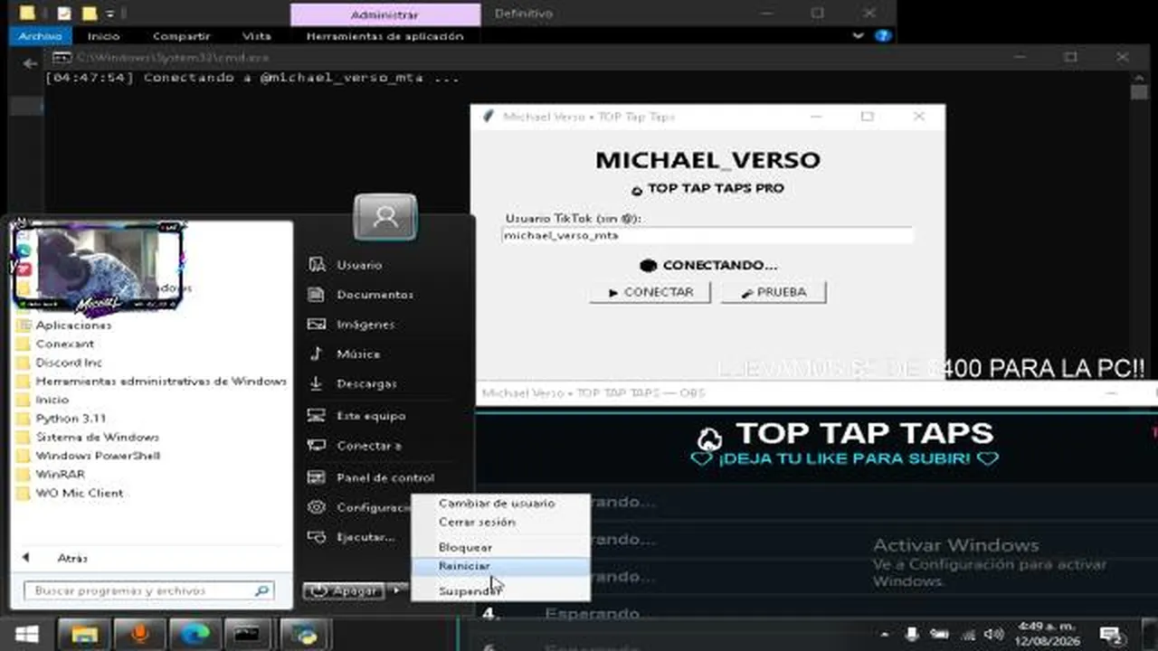1158x651 pixels.
Task: Click the properties checkmark icon in Explorer title bar
Action: click(x=62, y=14)
